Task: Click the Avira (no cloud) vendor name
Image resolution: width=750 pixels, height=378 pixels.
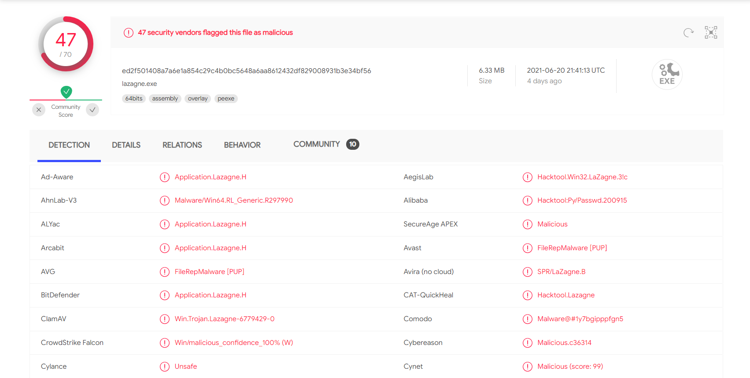Action: point(429,272)
